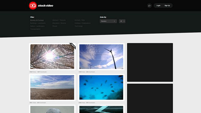Screen dimensions: 201x113
Task: Click the "2466 Views" stats under fish video
Action: tap(82, 103)
